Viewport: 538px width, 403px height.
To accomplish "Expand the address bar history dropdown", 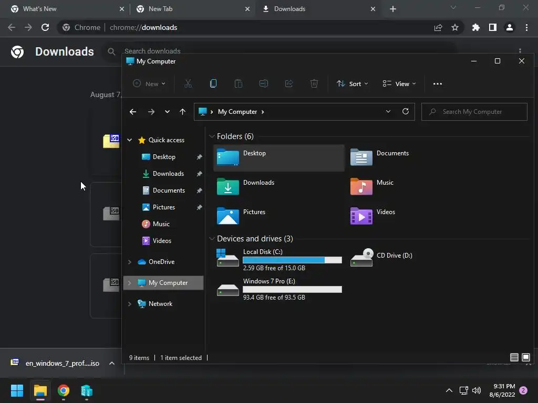I will pyautogui.click(x=388, y=111).
